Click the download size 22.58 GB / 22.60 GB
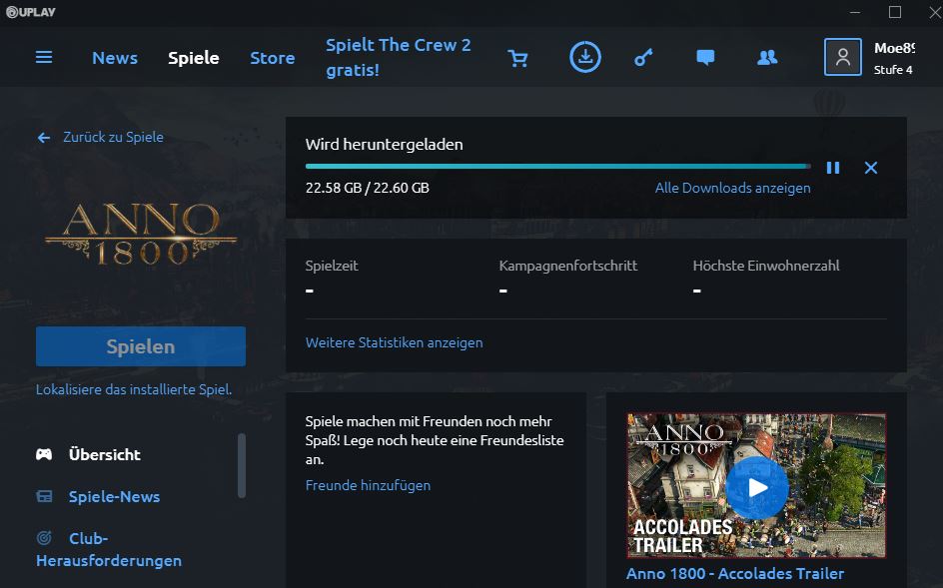 pyautogui.click(x=368, y=188)
